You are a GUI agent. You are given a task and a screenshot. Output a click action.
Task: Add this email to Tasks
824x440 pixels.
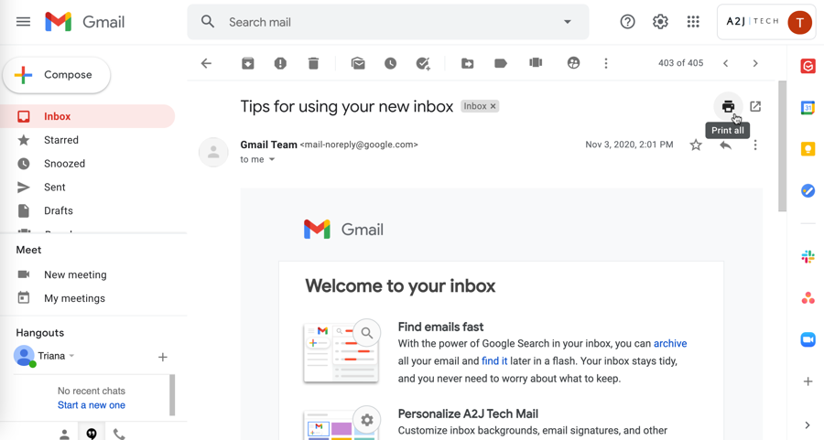coord(423,63)
